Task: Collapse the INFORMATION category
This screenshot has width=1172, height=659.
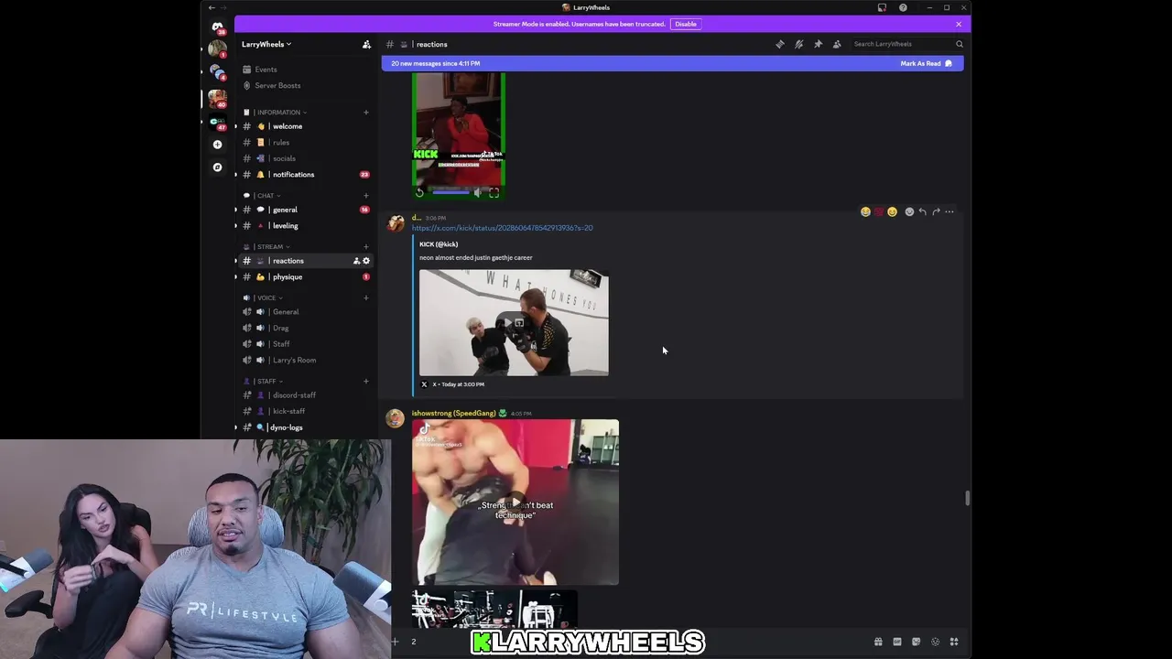Action: [277, 113]
